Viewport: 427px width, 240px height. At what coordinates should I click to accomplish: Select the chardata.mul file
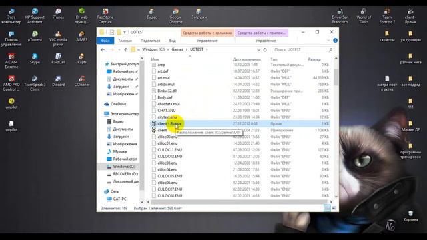[169, 104]
